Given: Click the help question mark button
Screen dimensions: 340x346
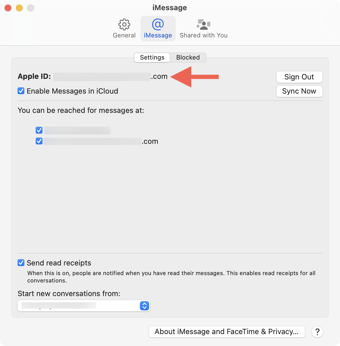Looking at the screenshot, I should click(317, 332).
